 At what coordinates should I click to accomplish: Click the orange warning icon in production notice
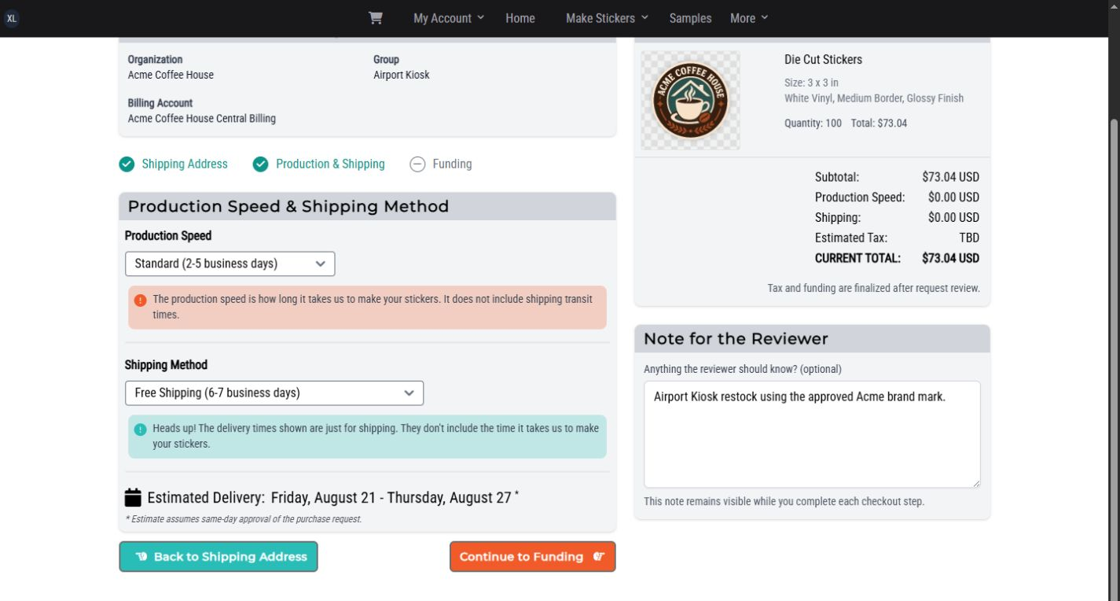point(140,300)
